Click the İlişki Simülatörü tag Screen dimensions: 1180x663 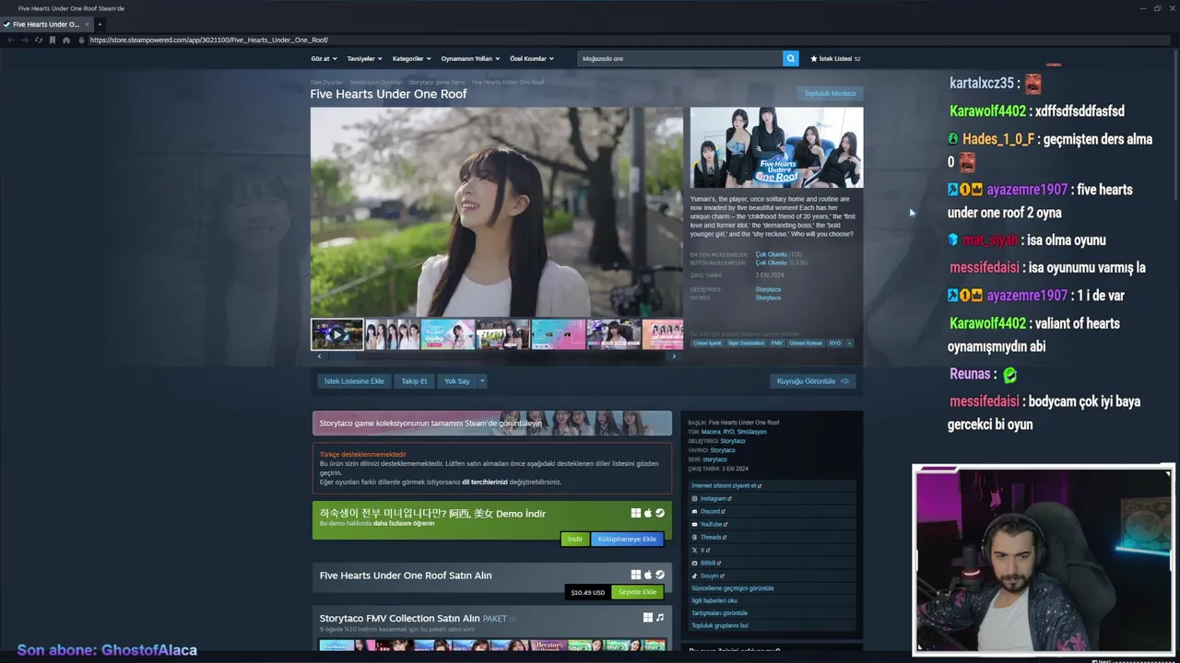point(746,343)
